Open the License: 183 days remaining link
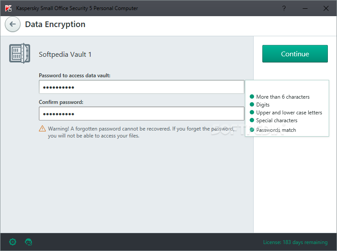Screen dimensions: 337x251 (295, 242)
